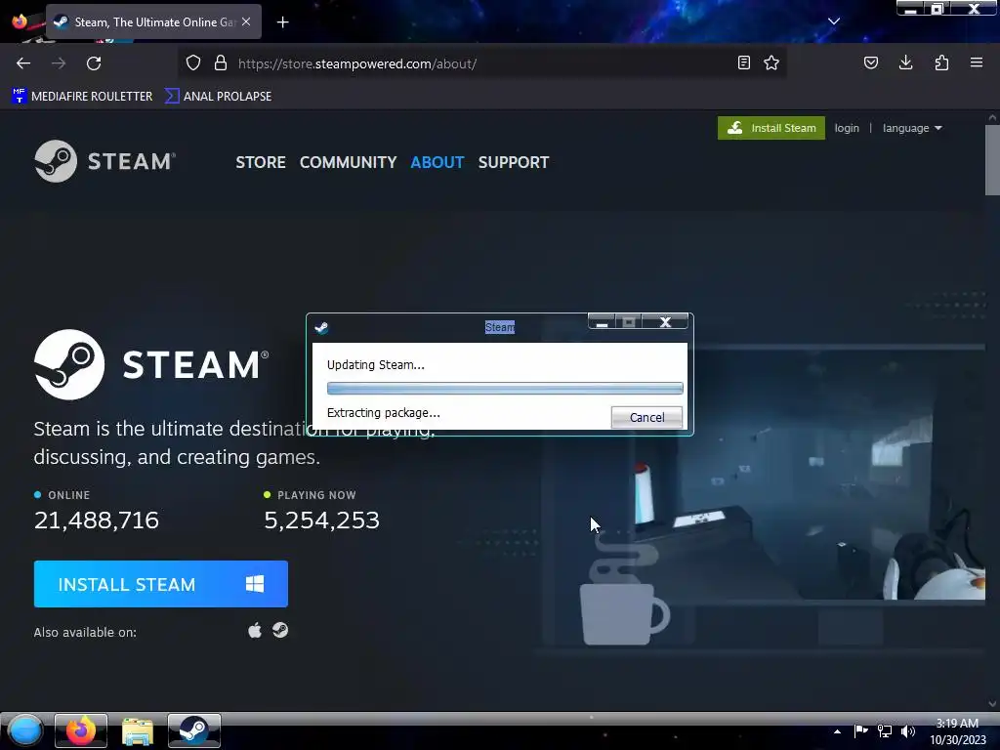
Task: Click the Steam logo in the page header
Action: point(104,161)
